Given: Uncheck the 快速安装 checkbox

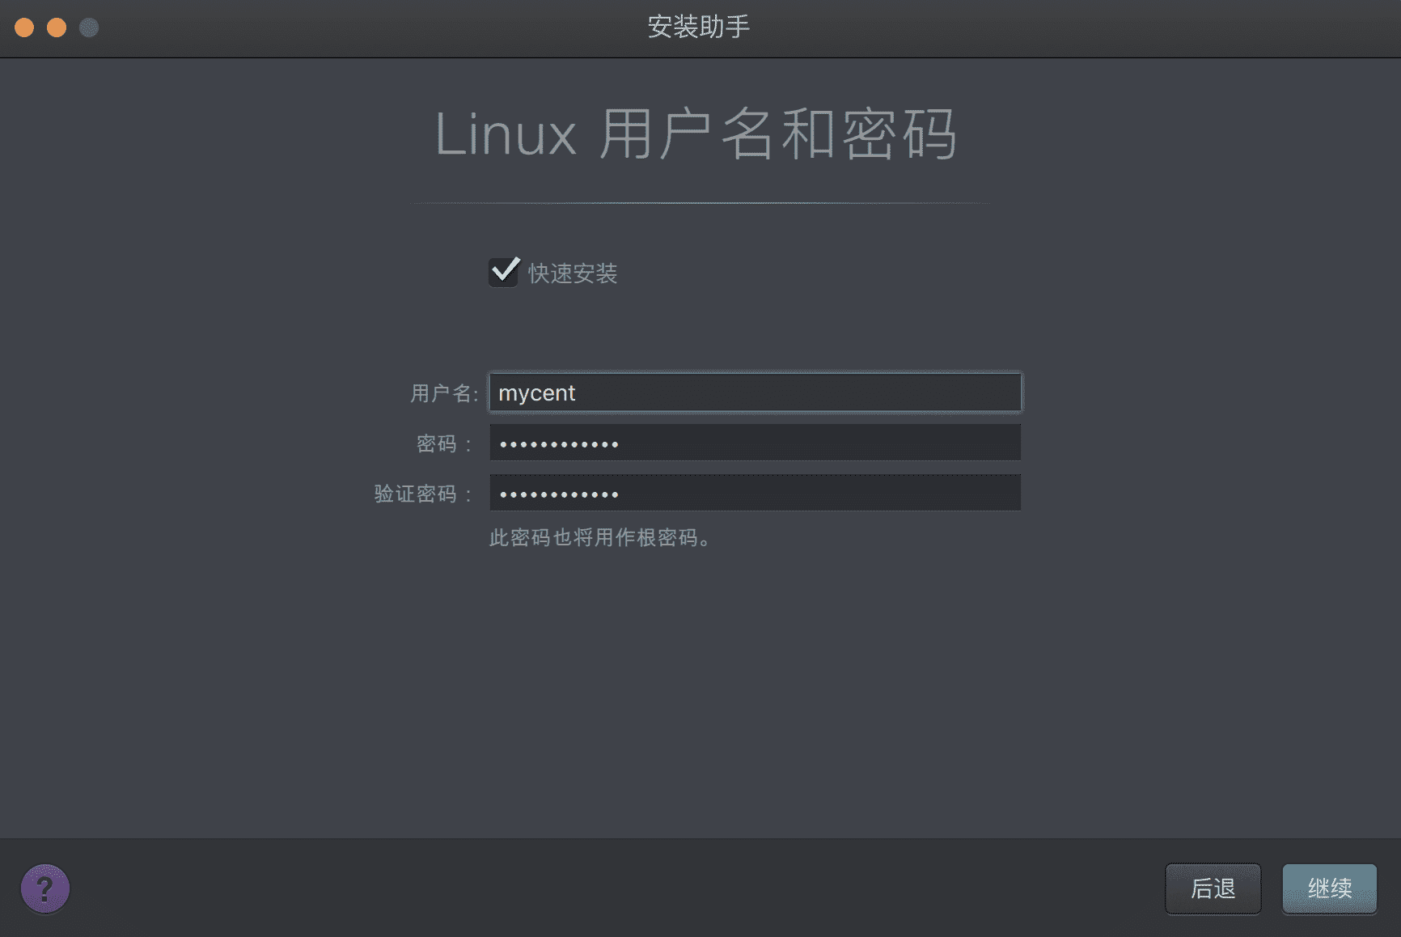Looking at the screenshot, I should pyautogui.click(x=504, y=272).
